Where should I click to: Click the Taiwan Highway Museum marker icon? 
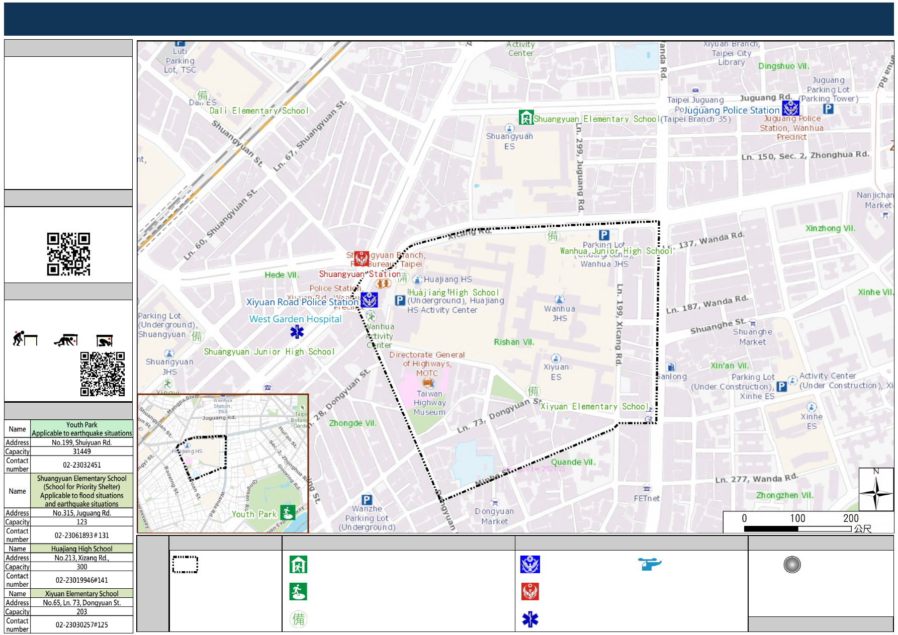point(428,384)
